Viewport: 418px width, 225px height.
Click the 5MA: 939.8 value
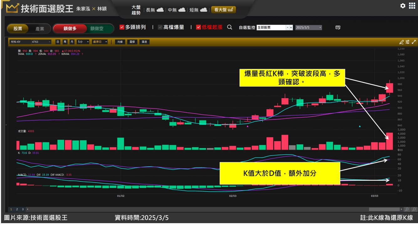coord(25,54)
